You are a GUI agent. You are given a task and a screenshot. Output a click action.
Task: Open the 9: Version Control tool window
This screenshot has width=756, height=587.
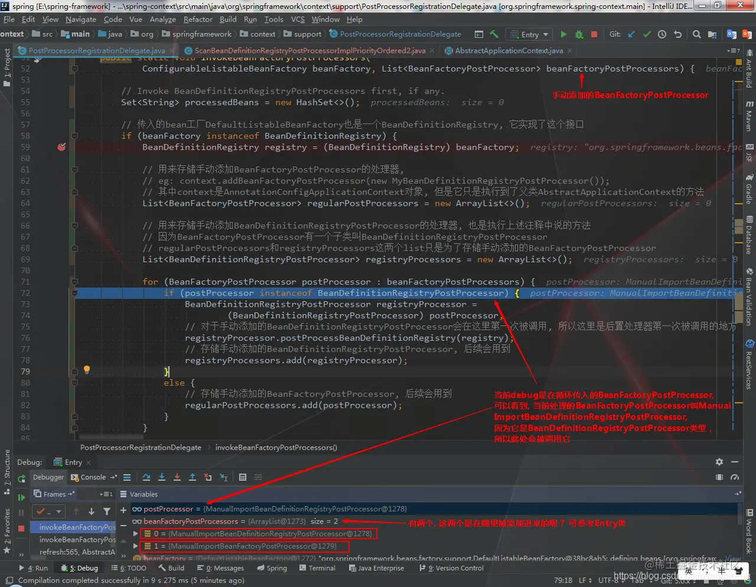(451, 568)
